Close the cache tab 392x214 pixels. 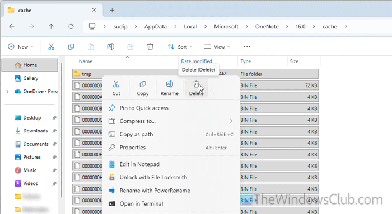pos(94,10)
